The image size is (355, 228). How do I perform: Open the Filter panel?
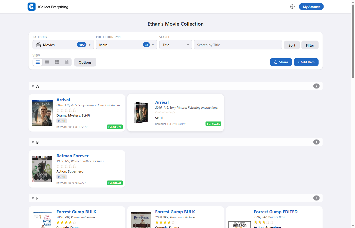(x=310, y=45)
